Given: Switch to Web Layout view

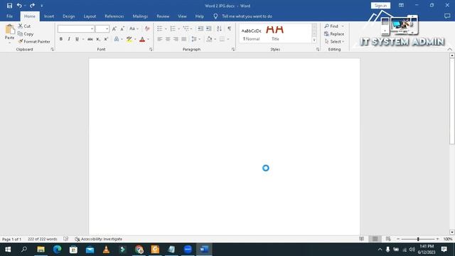Looking at the screenshot, I should coord(388,239).
